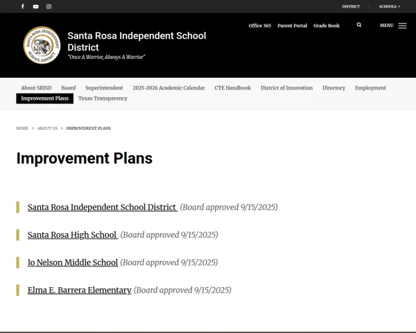The height and width of the screenshot is (333, 416).
Task: Open the Employment menu item
Action: point(370,88)
